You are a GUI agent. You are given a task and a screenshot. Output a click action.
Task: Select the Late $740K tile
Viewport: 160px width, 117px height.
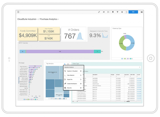coord(49,38)
